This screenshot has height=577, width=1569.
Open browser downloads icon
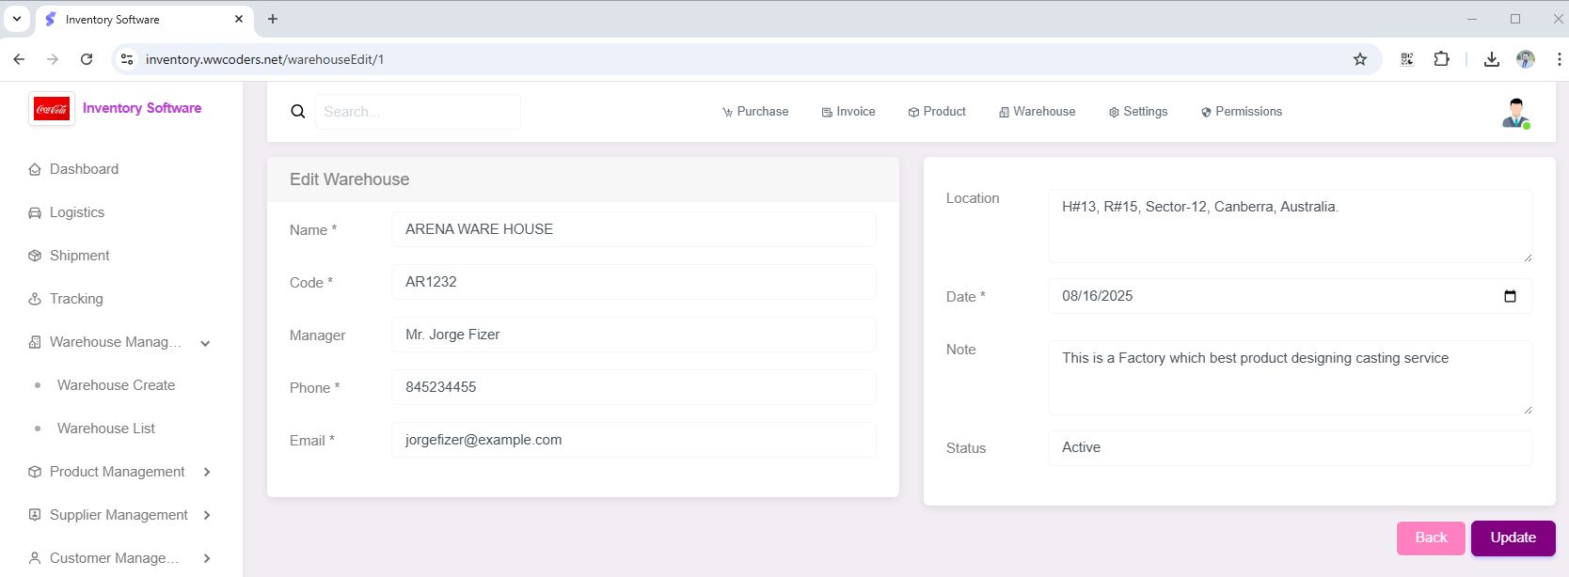point(1491,59)
